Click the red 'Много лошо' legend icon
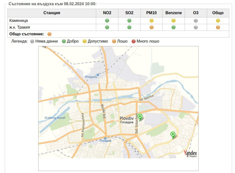This screenshot has width=235, height=173. pos(134,41)
